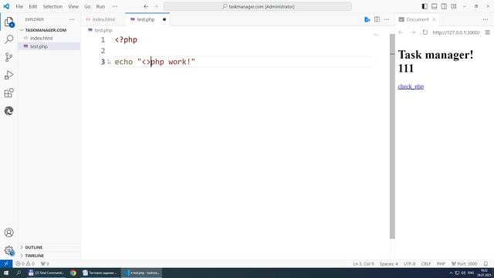This screenshot has width=494, height=278.
Task: Open Explorer Views and More Actions menu
Action: click(x=72, y=19)
